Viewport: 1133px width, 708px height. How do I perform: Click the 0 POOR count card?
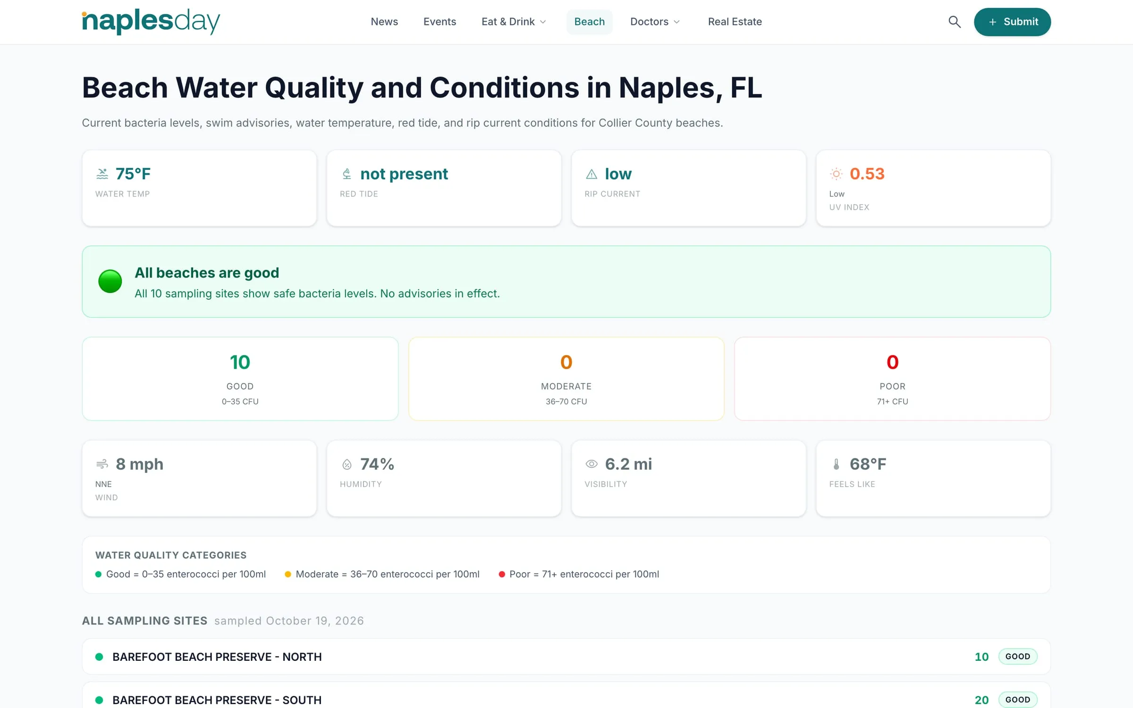(892, 379)
